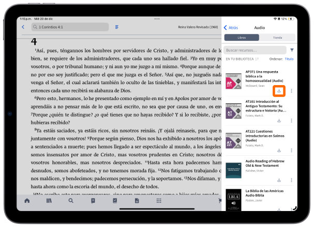Open AP371 cover thumbnail
This screenshot has height=228, width=314.
tap(233, 81)
